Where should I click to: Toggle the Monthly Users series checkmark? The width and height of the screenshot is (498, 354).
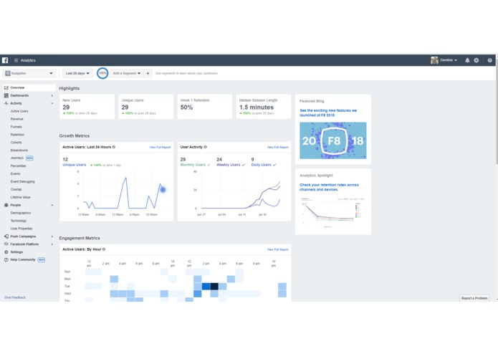(209, 165)
